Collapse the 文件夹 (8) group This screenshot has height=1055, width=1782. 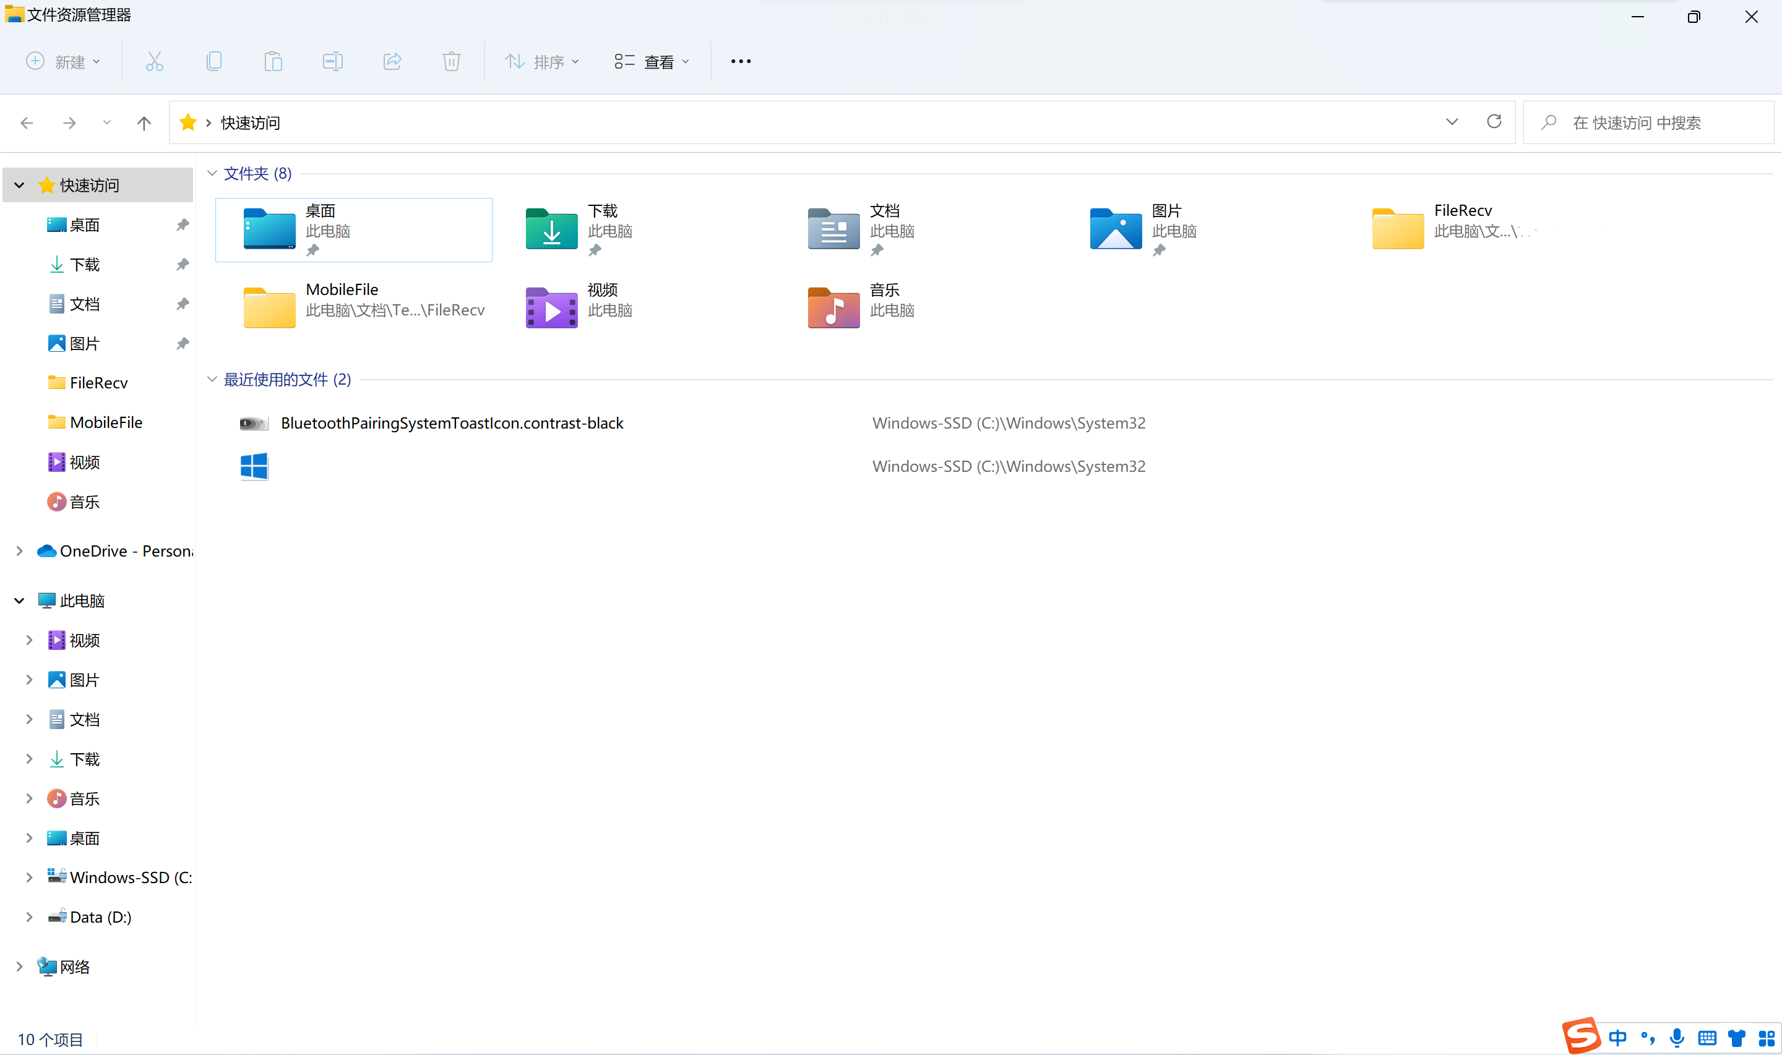click(212, 173)
